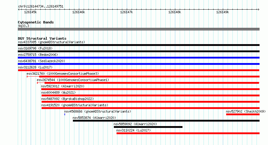Click nsv5487092 (ByrskaBishop2022) label
The height and width of the screenshot is (145, 268).
67,99
